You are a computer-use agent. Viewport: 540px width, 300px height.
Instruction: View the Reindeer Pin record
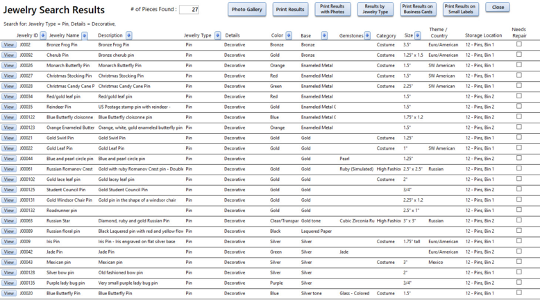[8, 107]
